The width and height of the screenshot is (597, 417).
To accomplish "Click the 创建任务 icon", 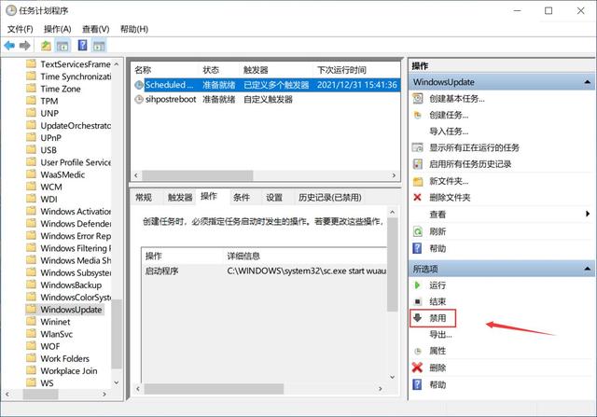I will click(x=418, y=115).
